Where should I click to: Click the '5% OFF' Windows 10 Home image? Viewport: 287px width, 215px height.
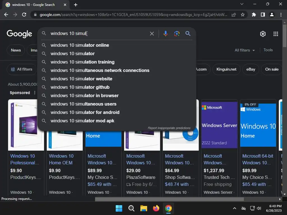[258, 125]
